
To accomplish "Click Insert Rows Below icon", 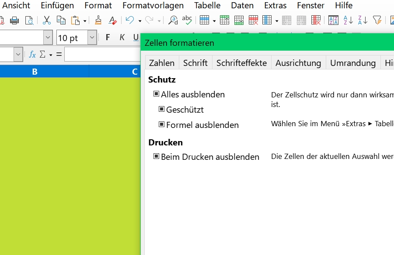I will (239, 20).
